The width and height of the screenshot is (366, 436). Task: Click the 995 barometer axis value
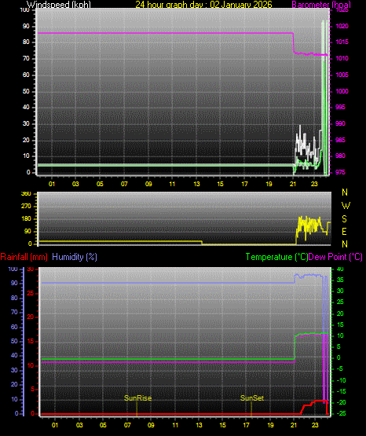[x=340, y=107]
